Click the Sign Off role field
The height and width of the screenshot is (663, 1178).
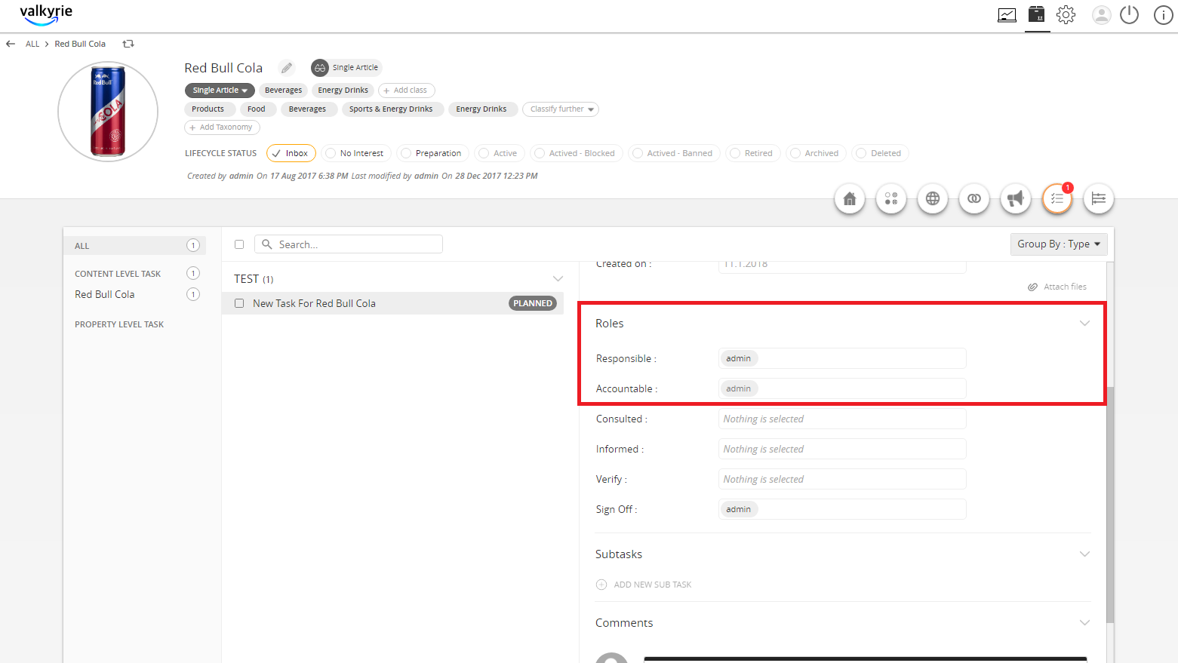tap(842, 509)
